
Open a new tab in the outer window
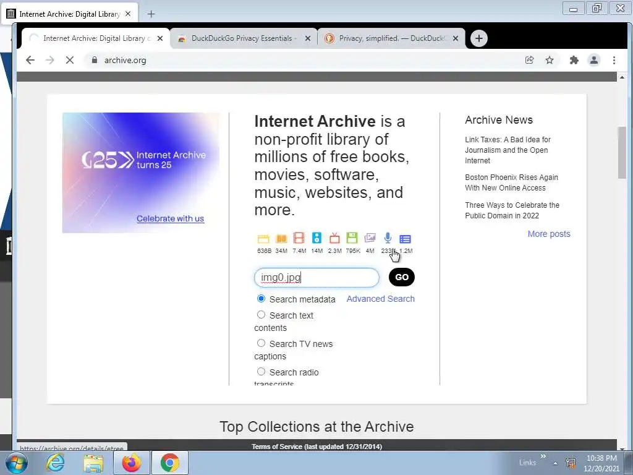151,14
